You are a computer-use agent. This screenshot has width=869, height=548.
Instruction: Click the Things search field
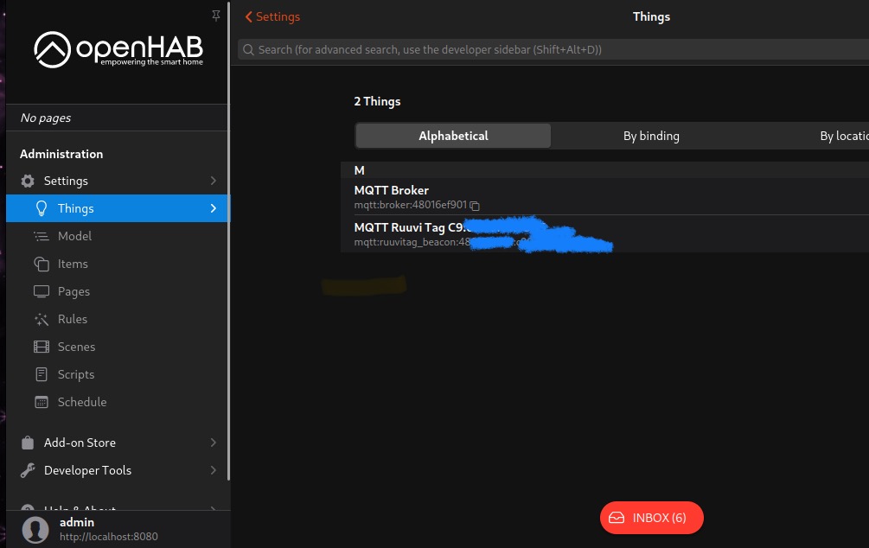[519, 49]
